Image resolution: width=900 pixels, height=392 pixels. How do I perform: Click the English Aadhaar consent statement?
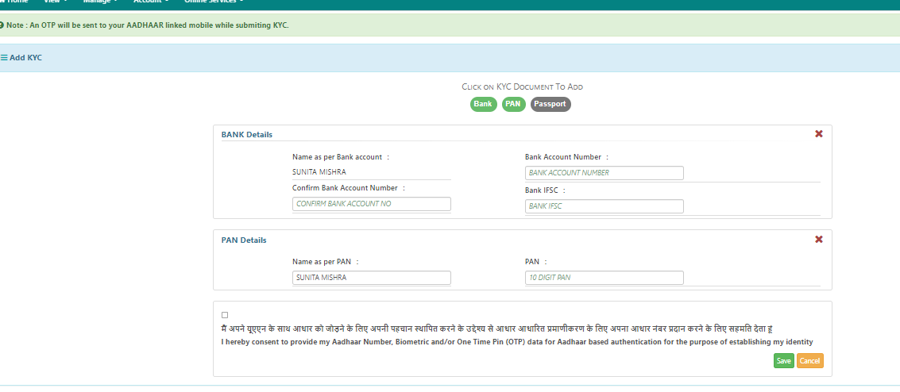click(x=517, y=342)
